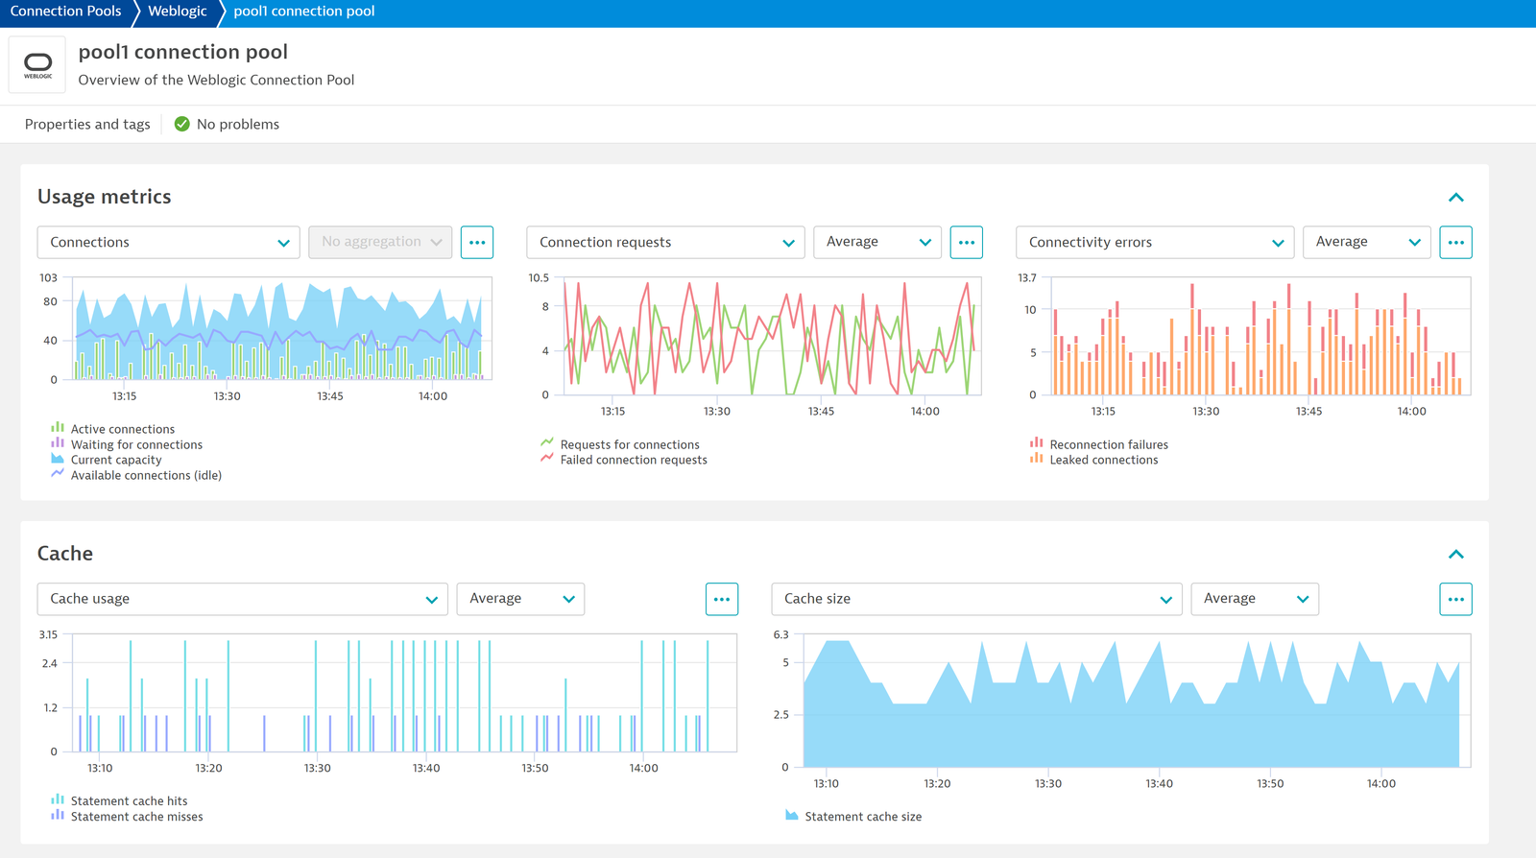The width and height of the screenshot is (1536, 858).
Task: Click Statement cache hits legend icon
Action: [58, 799]
